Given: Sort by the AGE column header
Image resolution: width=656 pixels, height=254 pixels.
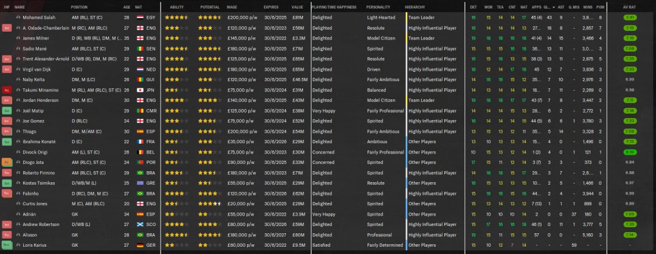Looking at the screenshot, I should pos(127,7).
